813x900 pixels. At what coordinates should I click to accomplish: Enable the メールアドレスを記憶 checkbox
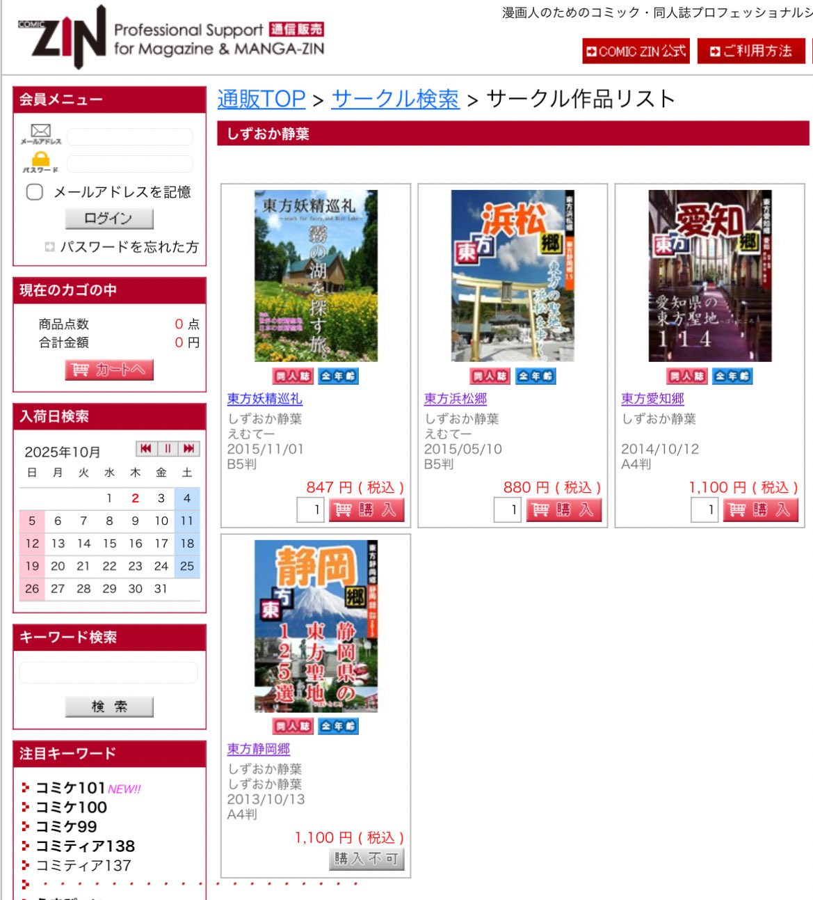coord(33,192)
